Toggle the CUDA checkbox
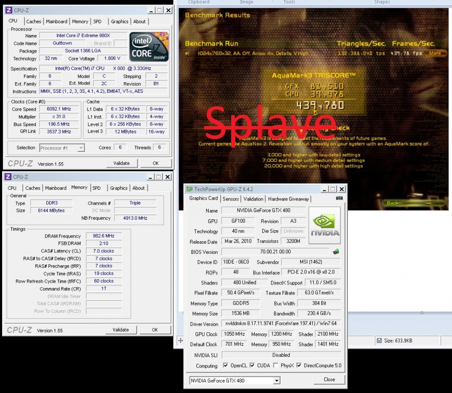 (252, 365)
